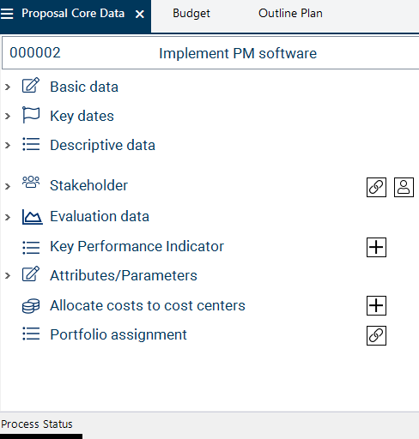Add a Key Performance Indicator with plus icon
419x439 pixels.
point(376,247)
